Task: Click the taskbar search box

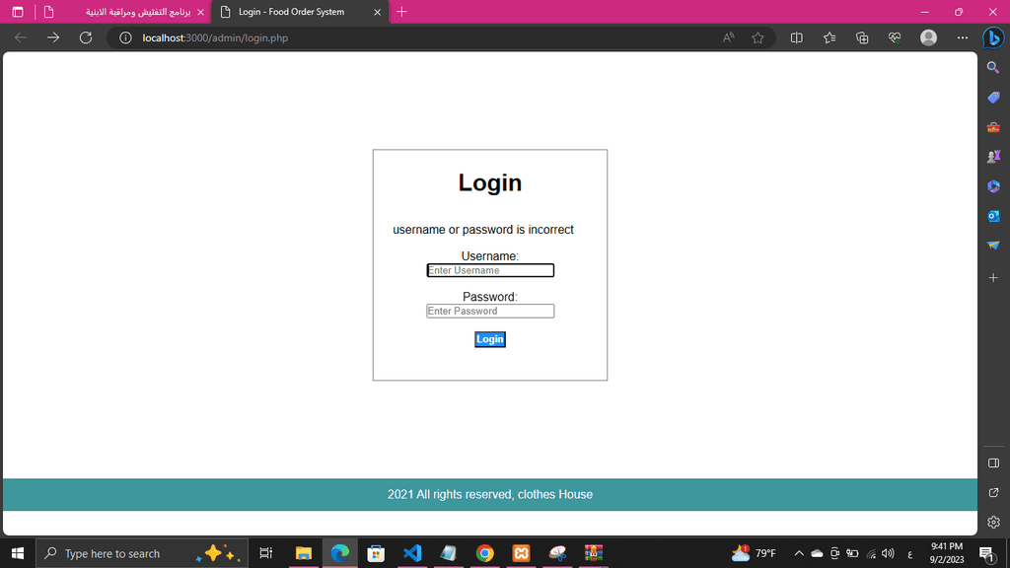Action: click(x=142, y=553)
